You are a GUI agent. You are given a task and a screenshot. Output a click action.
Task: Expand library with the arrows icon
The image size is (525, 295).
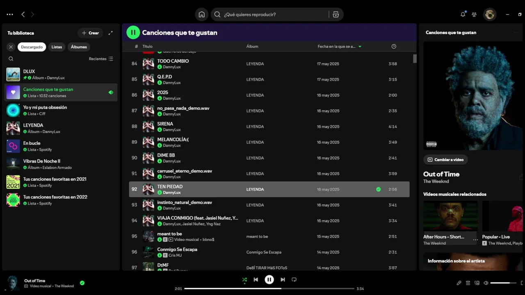[110, 33]
